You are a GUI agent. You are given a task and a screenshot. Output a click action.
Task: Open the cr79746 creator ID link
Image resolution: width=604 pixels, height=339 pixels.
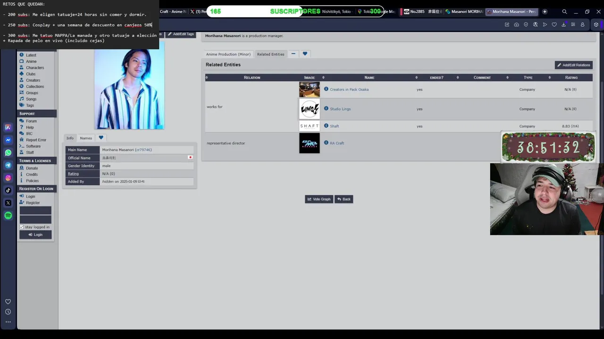[143, 150]
